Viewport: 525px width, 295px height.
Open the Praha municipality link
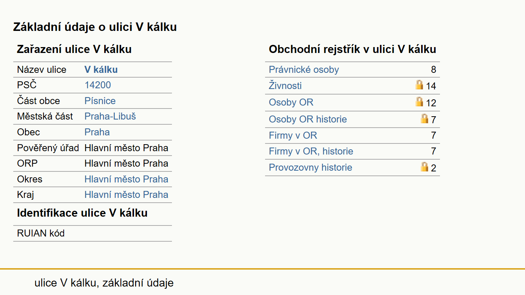pyautogui.click(x=97, y=132)
